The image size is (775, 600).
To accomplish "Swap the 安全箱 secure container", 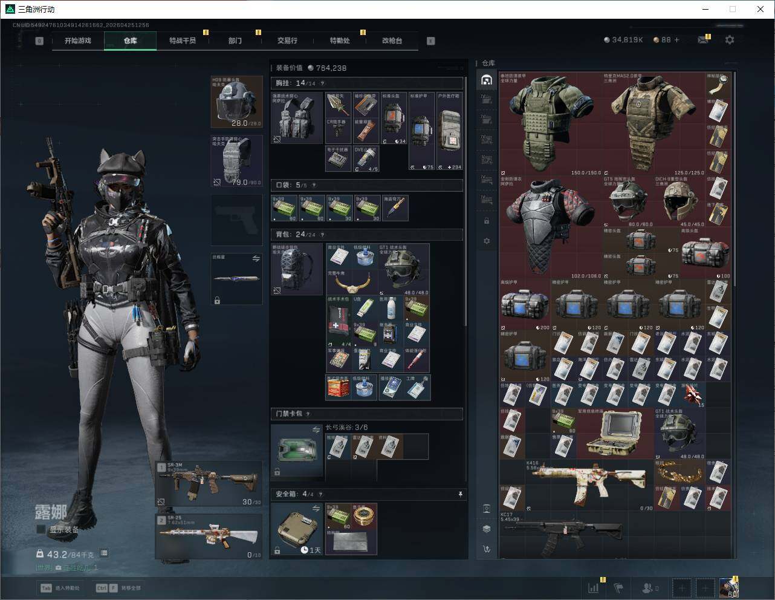I will (x=316, y=509).
